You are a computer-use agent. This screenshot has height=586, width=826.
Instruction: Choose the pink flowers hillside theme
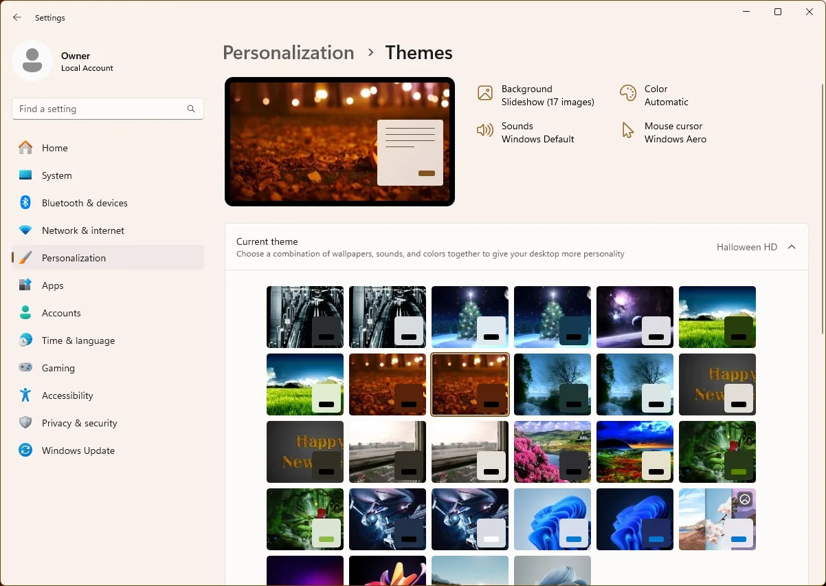(x=552, y=452)
